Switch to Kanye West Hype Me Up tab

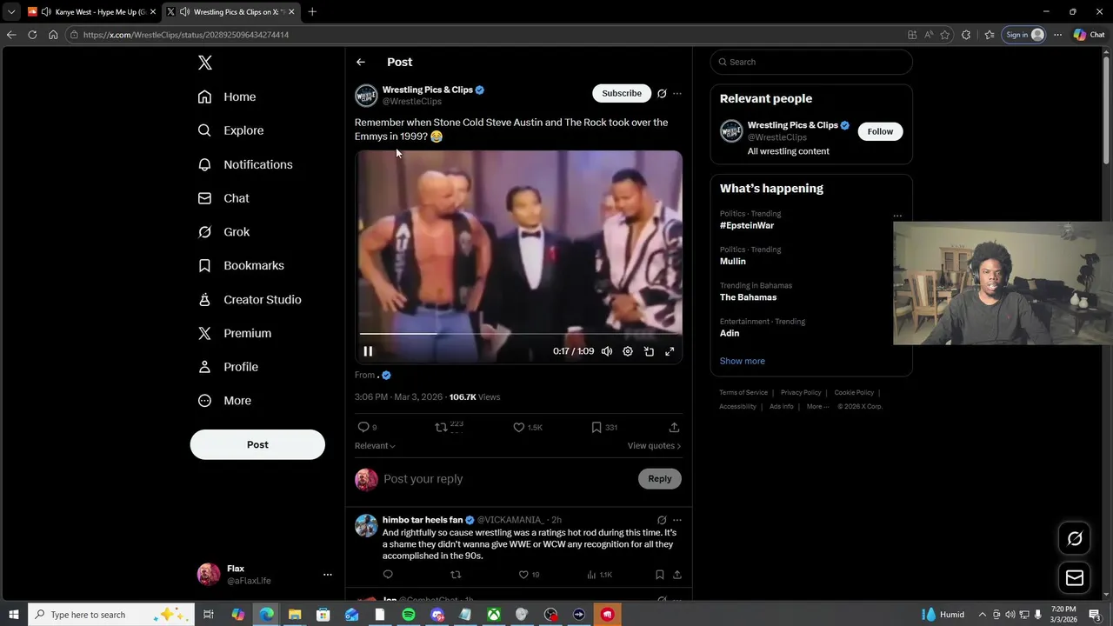[x=90, y=12]
